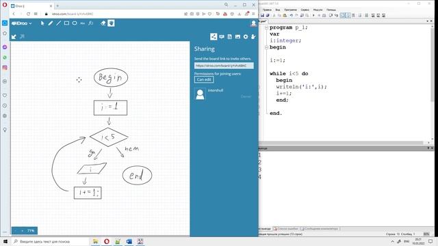This screenshot has width=438, height=246.
Task: Click the Windows Start button
Action: 5,241
